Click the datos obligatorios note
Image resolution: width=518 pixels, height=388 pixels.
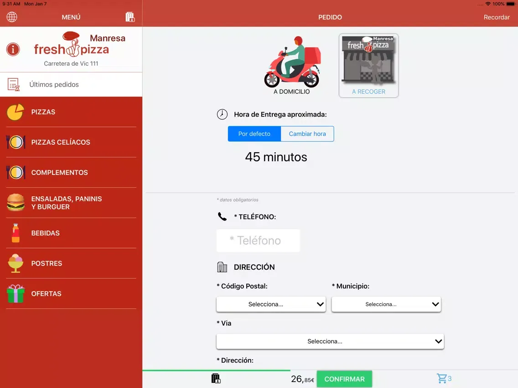point(238,200)
